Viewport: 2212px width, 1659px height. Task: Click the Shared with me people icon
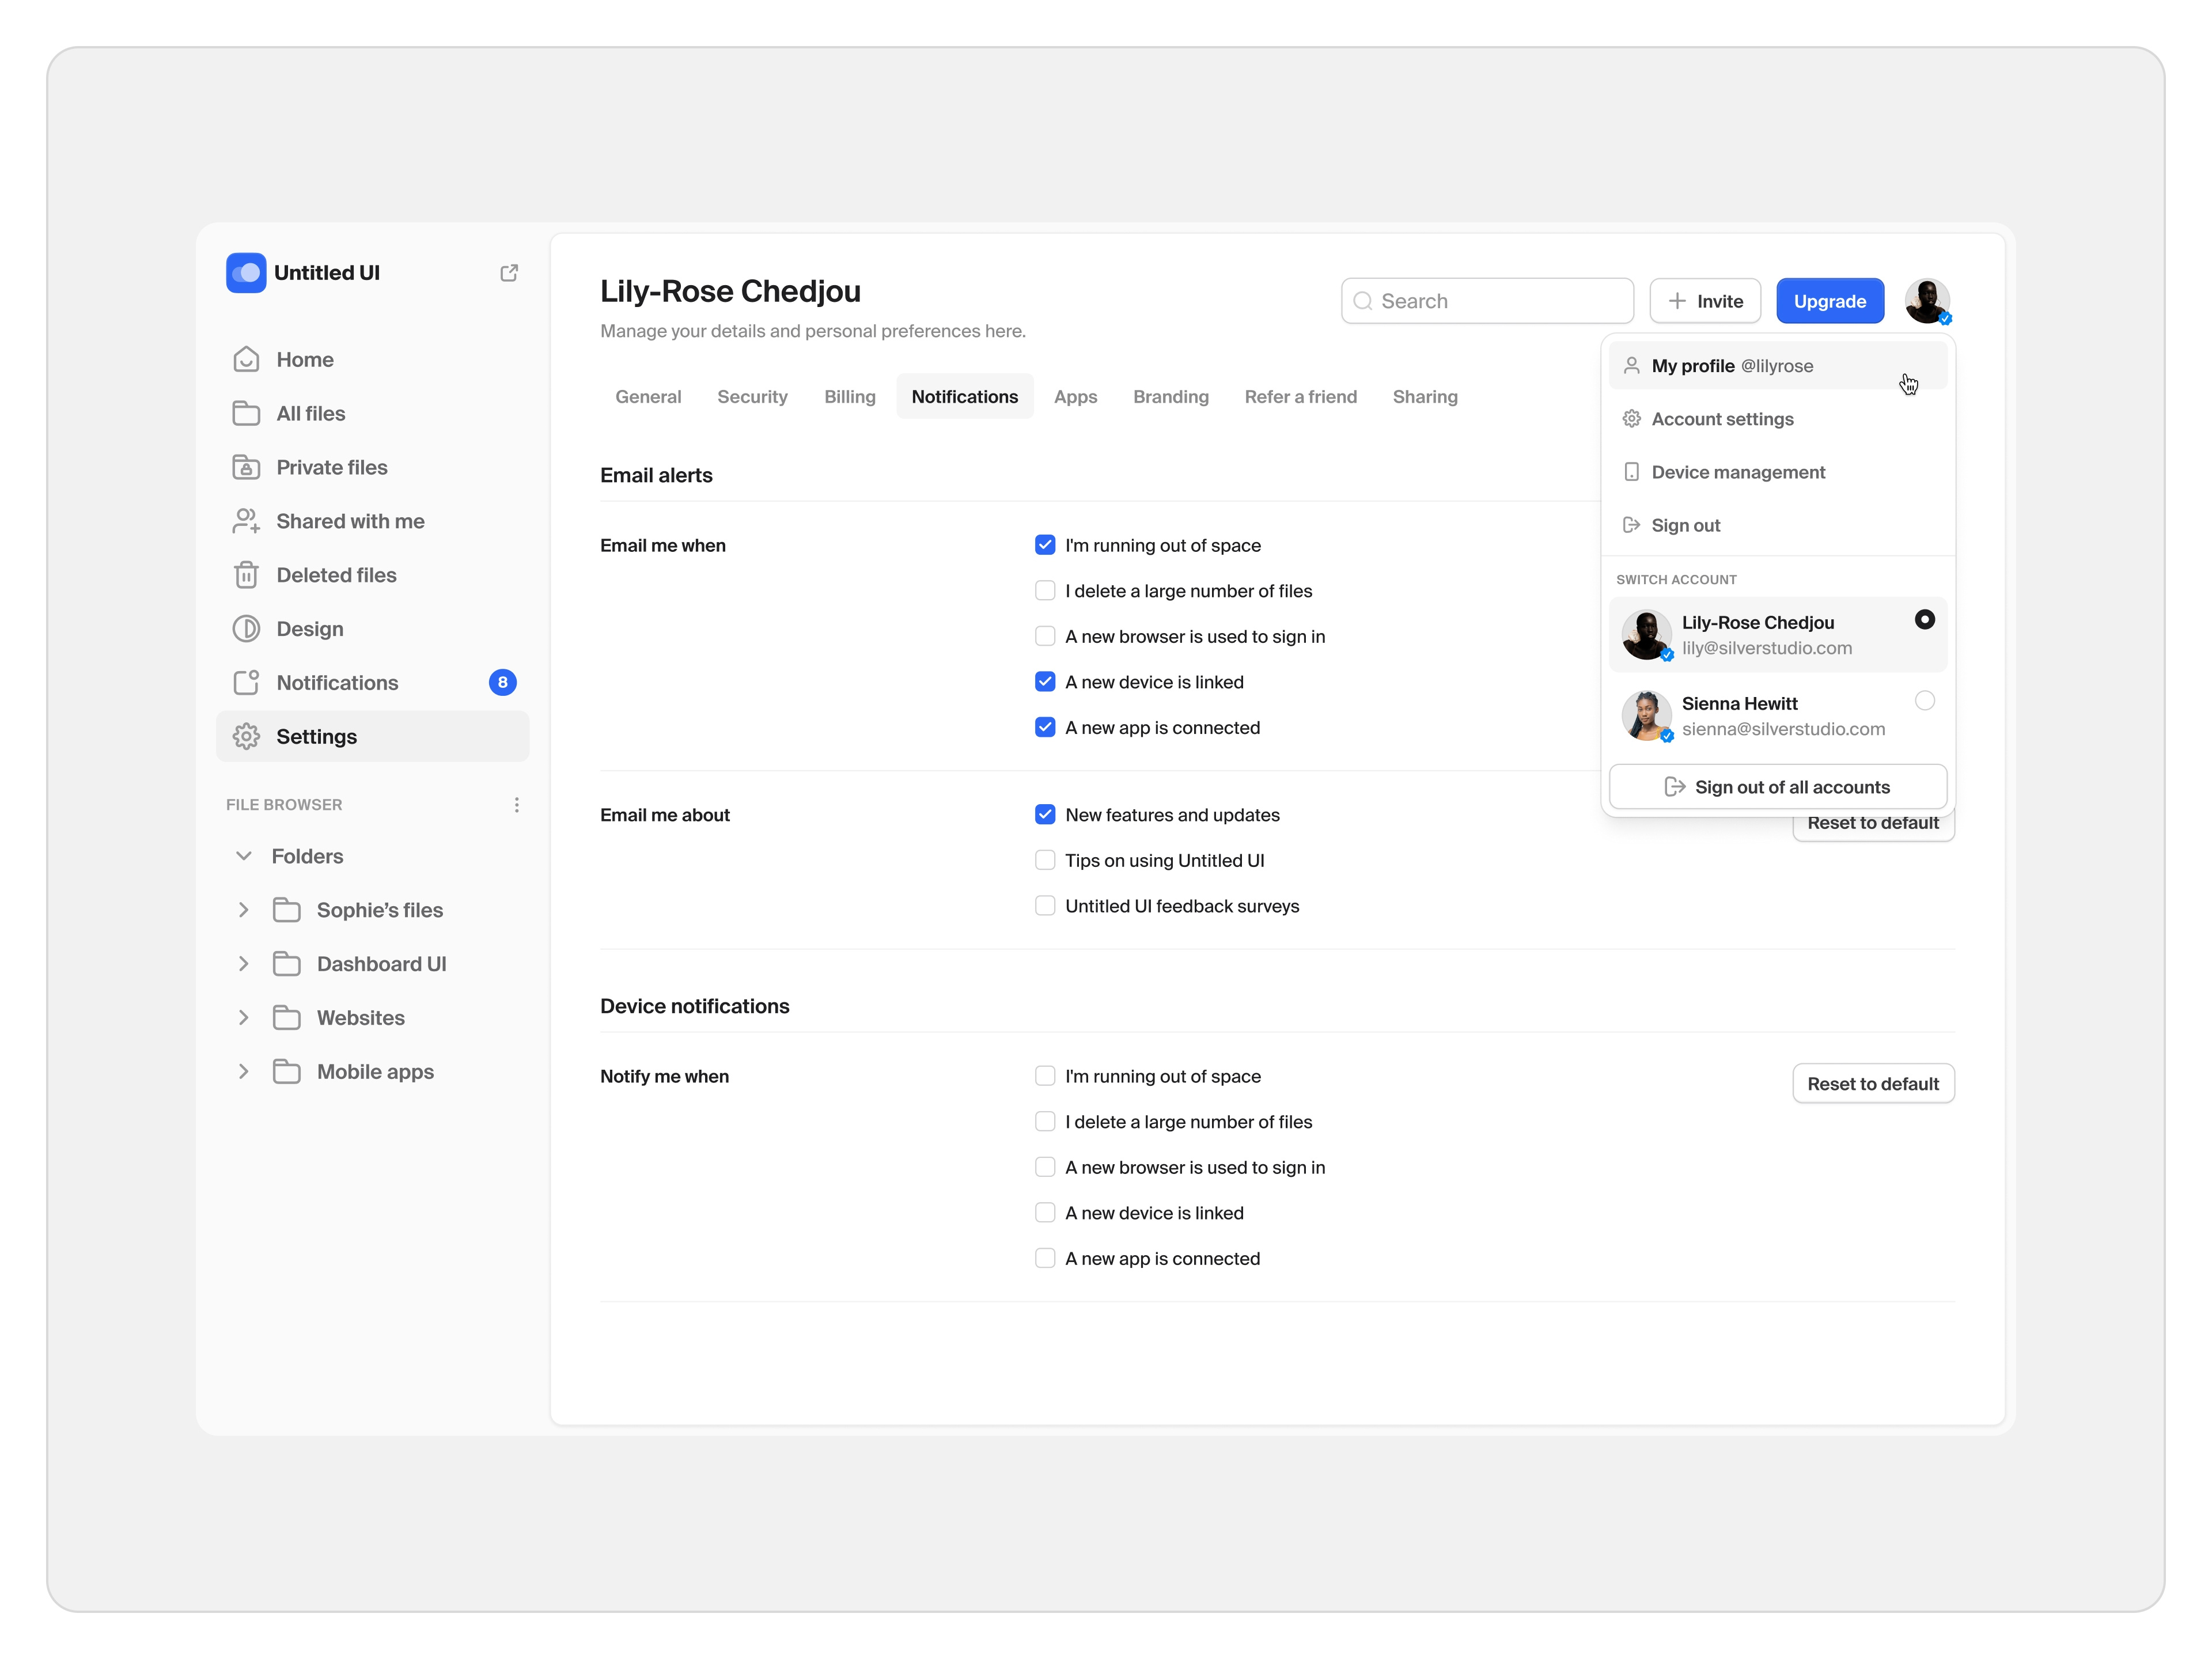[246, 521]
